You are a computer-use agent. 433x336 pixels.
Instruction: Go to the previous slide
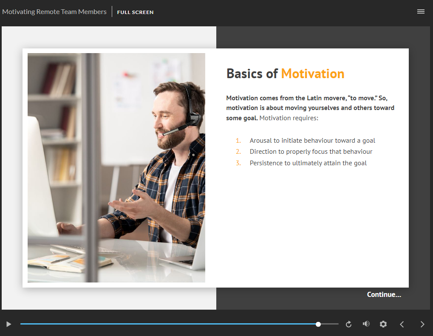coord(402,324)
